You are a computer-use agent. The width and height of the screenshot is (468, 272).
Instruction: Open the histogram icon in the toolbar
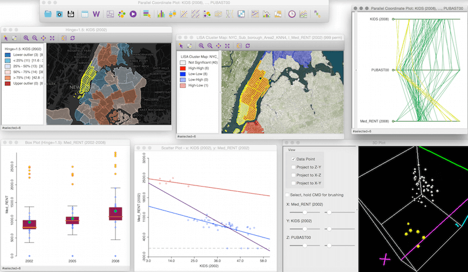161,14
